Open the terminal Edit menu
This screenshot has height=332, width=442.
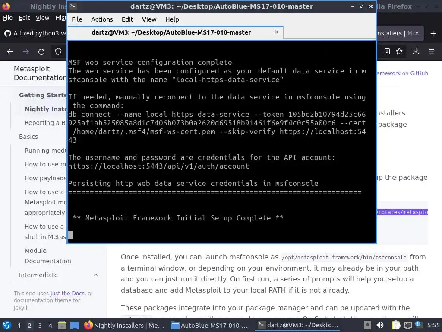click(x=127, y=19)
